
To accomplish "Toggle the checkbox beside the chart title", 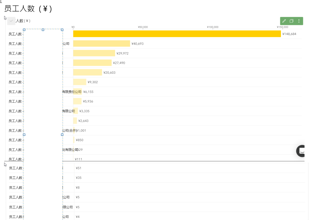I will coord(11,21).
